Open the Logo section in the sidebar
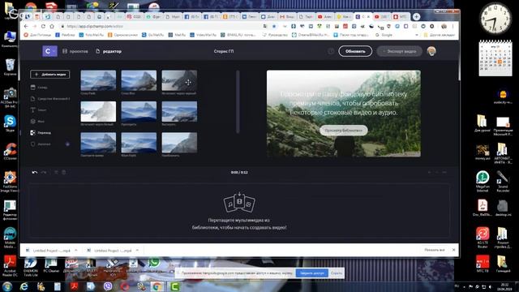This screenshot has height=292, width=519. 41,144
